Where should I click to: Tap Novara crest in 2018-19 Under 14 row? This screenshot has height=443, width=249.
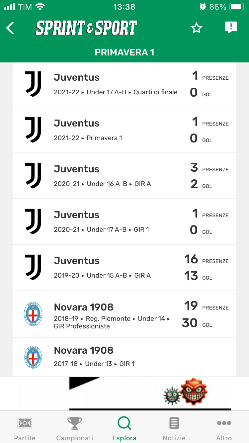click(33, 314)
